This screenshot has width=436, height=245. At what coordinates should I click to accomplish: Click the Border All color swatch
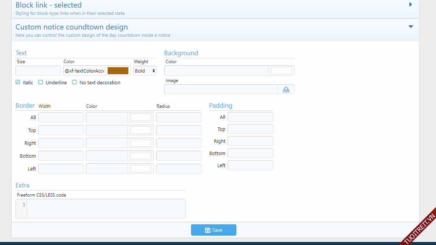coord(140,117)
